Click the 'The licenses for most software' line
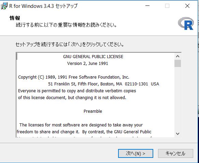Image resolution: width=199 pixels, height=163 pixels. pyautogui.click(x=81, y=125)
